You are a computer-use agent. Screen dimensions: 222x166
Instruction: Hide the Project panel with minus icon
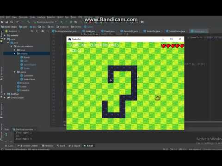click(x=47, y=31)
